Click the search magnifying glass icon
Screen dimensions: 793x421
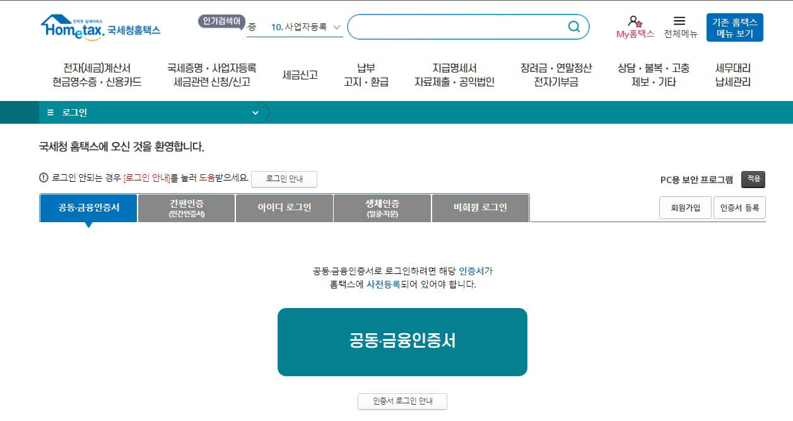click(573, 27)
